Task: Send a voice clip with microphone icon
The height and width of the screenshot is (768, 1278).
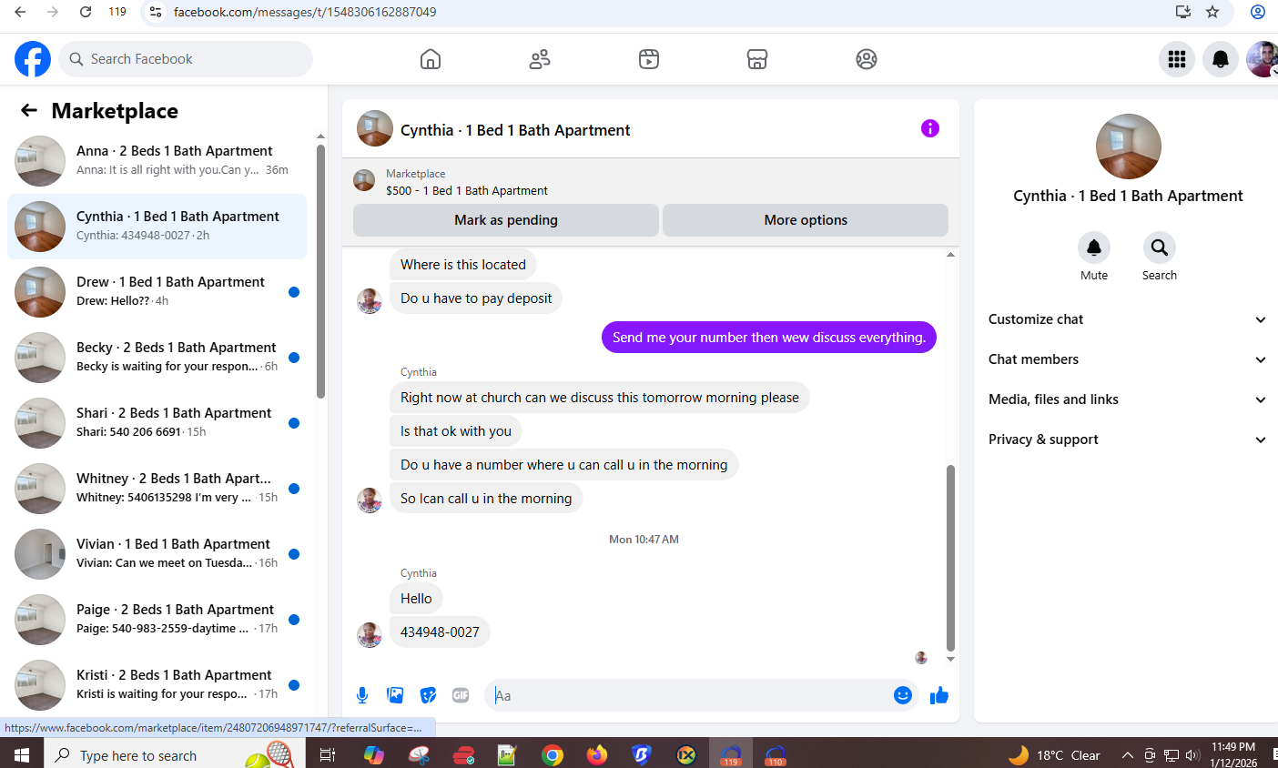Action: coord(362,695)
